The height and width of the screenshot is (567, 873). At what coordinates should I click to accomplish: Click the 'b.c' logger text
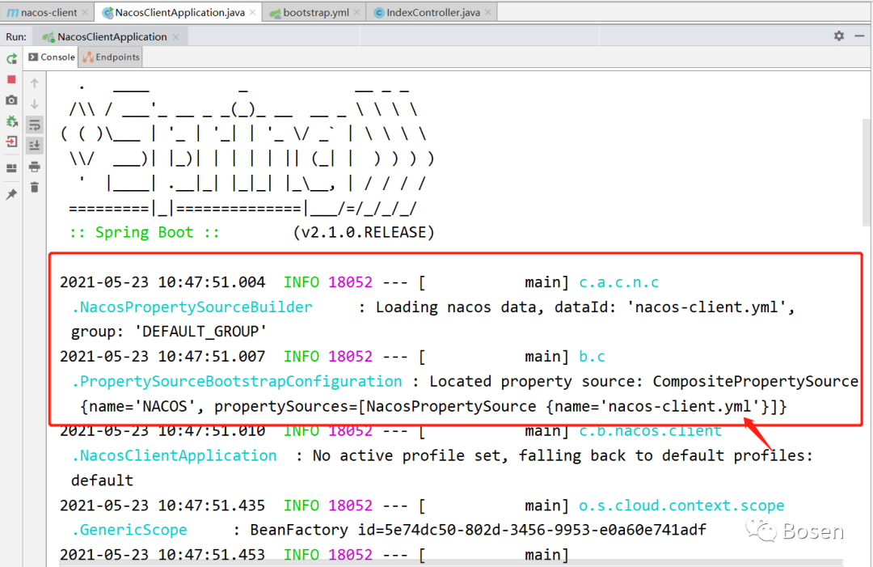point(592,357)
